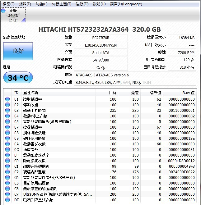Click the status icon for 02 傳輸效能
201x205 pixels.
(x=7, y=105)
